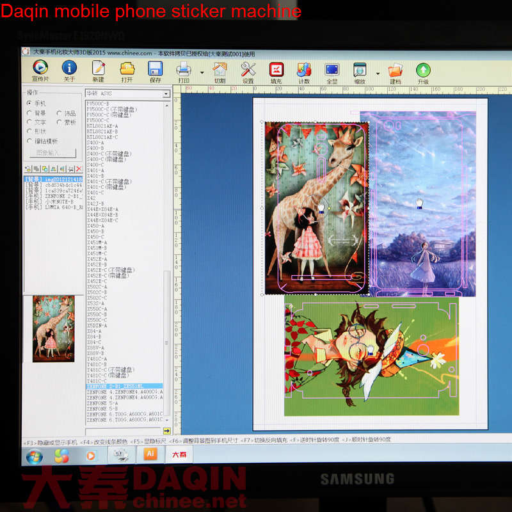Screen dimensions: 512x512
Task: Select the 文字 (text) radio button
Action: (29, 122)
